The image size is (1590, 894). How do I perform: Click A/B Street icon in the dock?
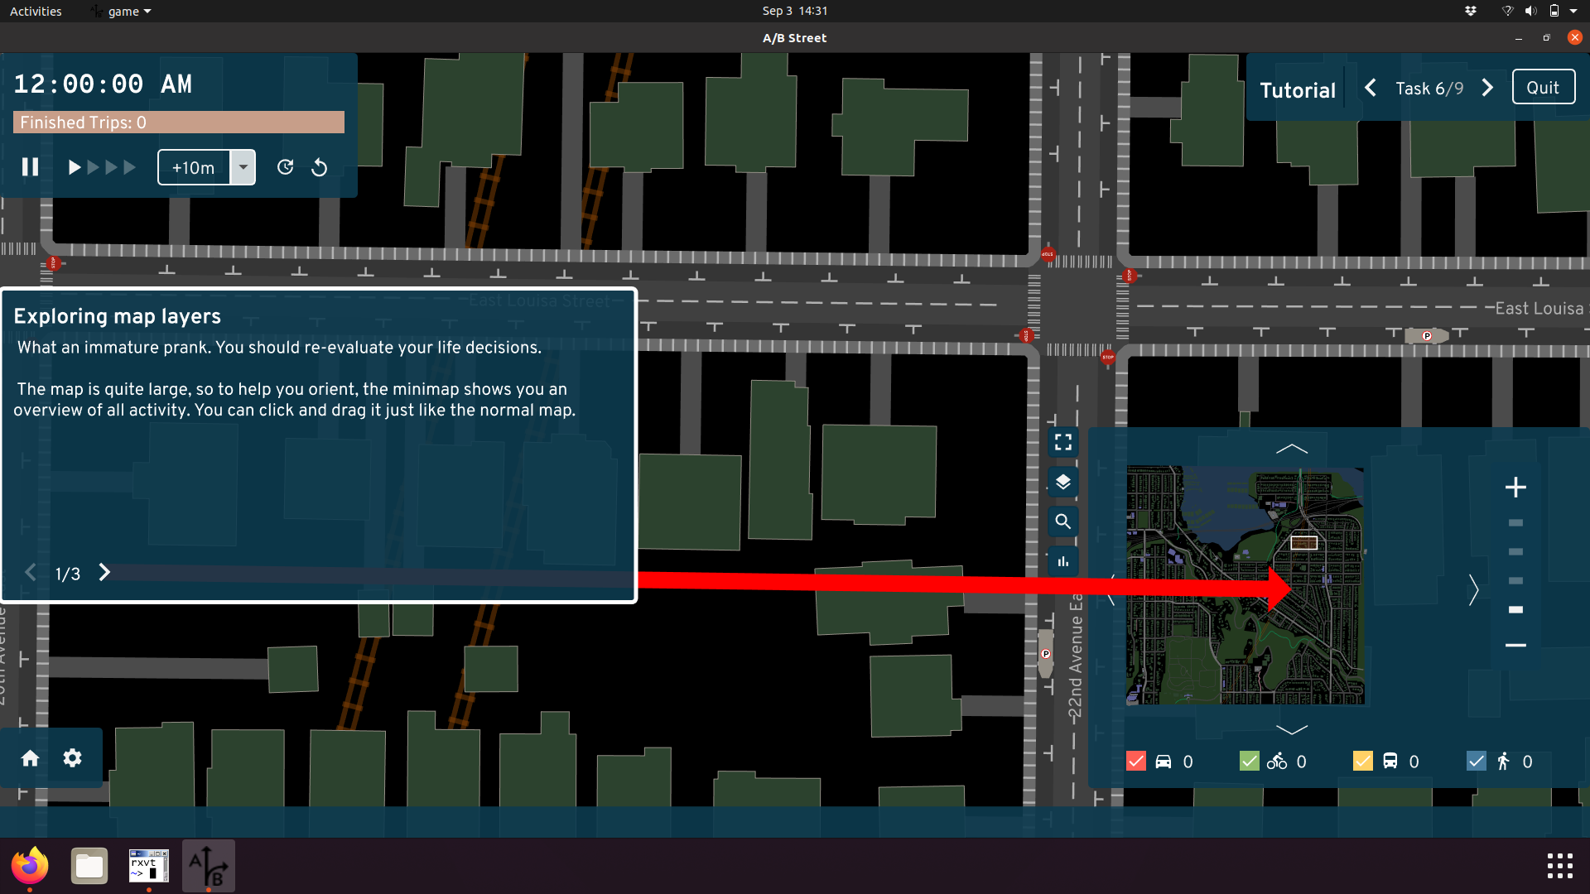[x=209, y=866]
